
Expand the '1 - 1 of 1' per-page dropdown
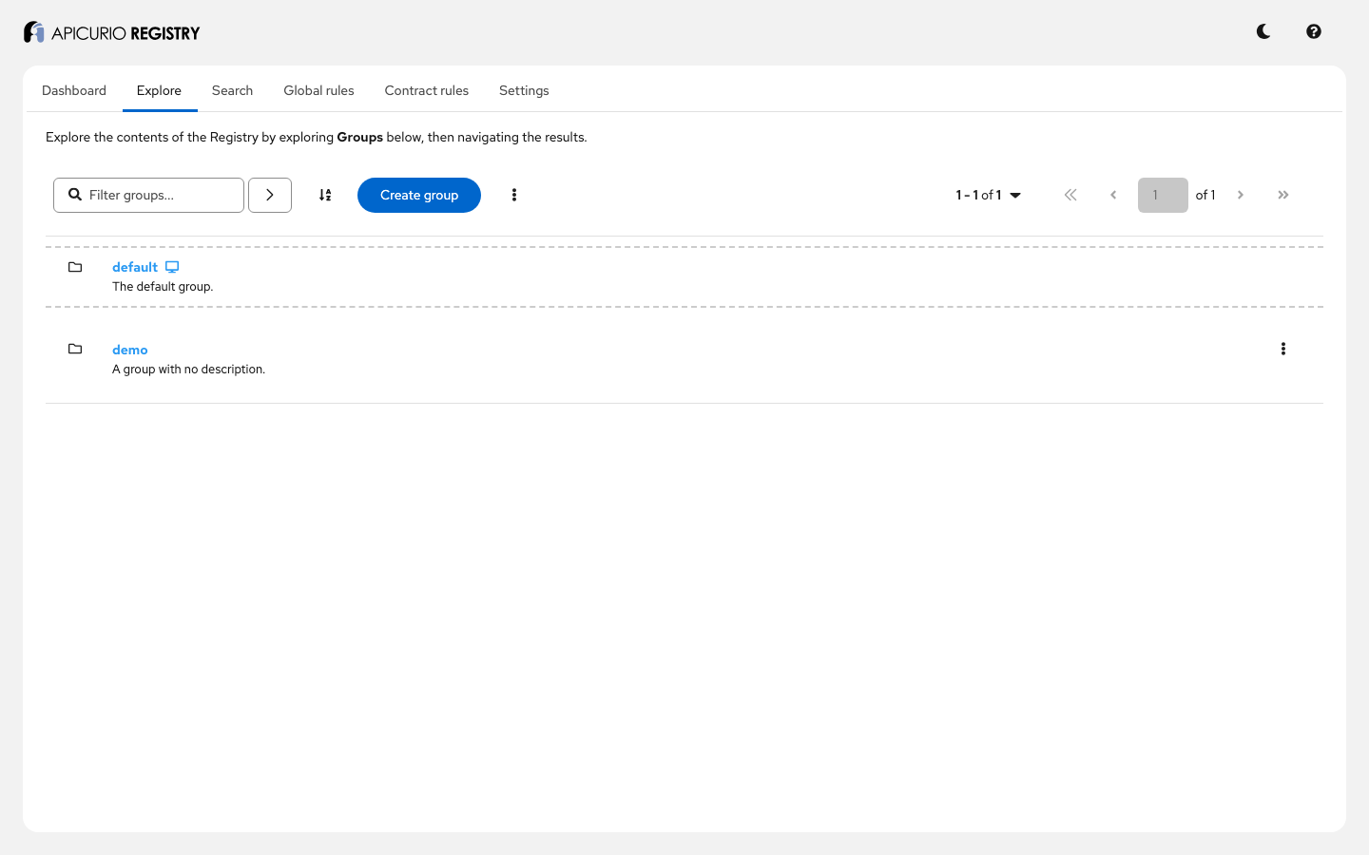pyautogui.click(x=989, y=195)
